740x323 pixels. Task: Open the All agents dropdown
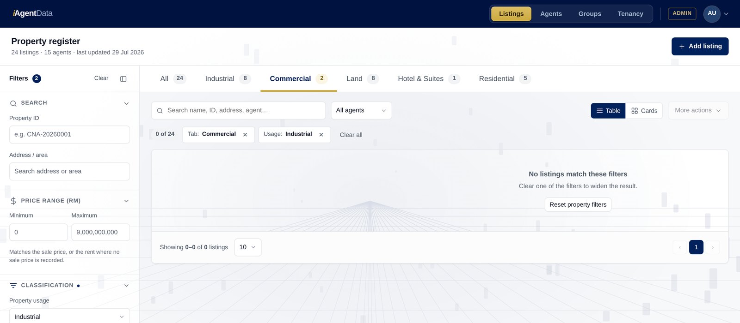(361, 110)
